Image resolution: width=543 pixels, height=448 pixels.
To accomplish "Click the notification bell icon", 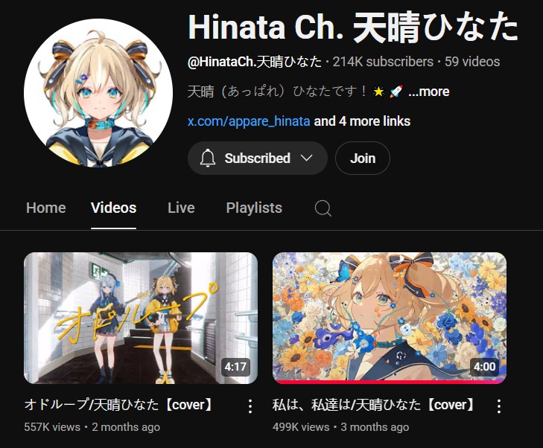I will tap(207, 158).
